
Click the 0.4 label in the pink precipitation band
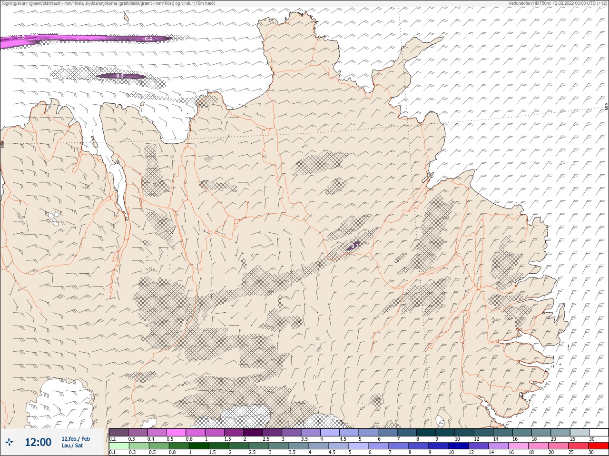tap(148, 39)
